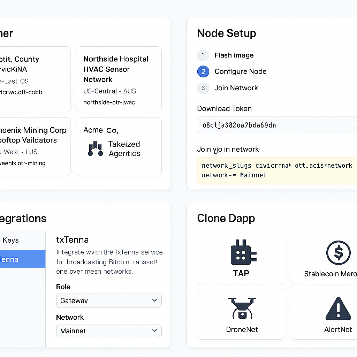Open the AlertNet warning triangle icon
This screenshot has width=357, height=357.
point(338,309)
